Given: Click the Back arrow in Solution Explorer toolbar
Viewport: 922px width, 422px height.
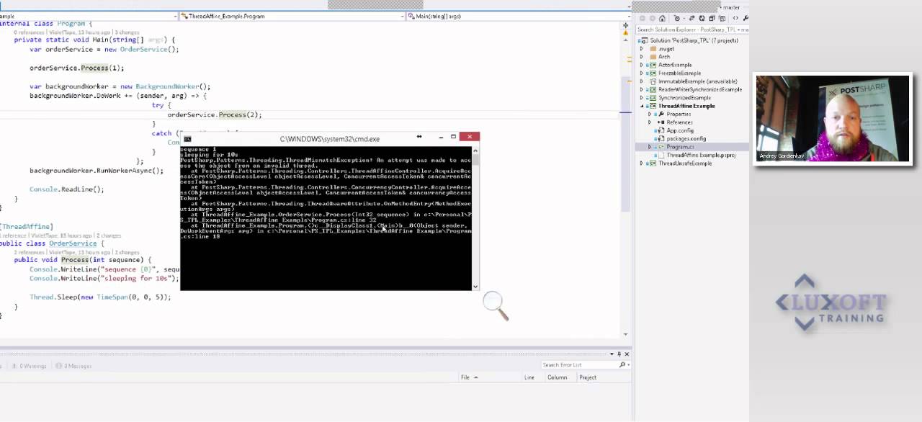Looking at the screenshot, I should (x=643, y=18).
